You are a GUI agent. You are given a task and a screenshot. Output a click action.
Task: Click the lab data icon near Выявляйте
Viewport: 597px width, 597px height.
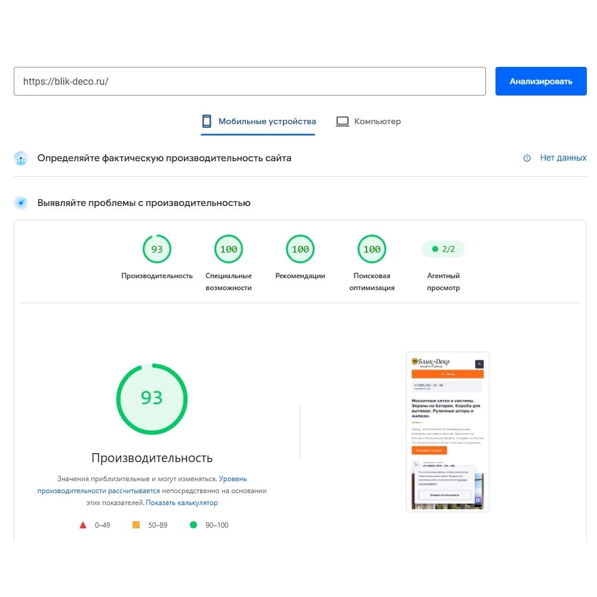[21, 203]
